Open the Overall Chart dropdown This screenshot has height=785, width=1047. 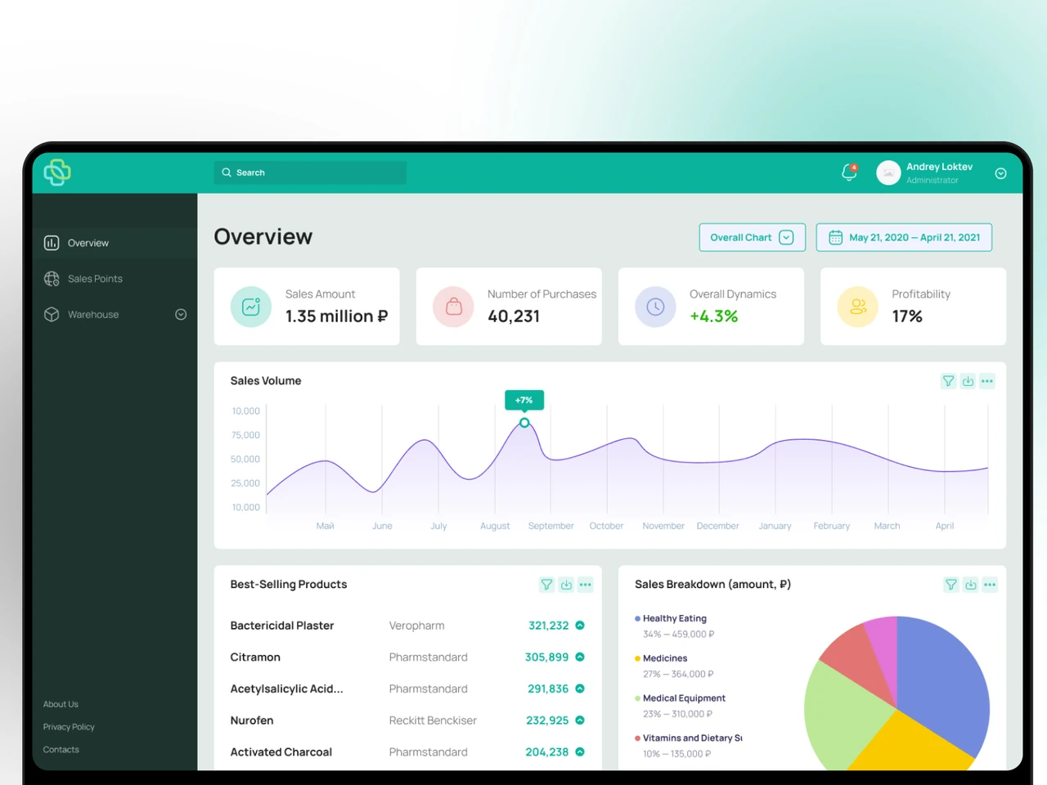click(x=753, y=237)
